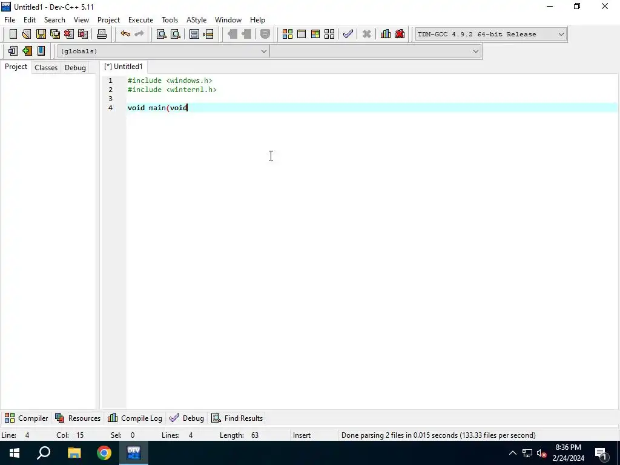620x465 pixels.
Task: Click the blue bookmark toolbar icon
Action: click(x=41, y=51)
